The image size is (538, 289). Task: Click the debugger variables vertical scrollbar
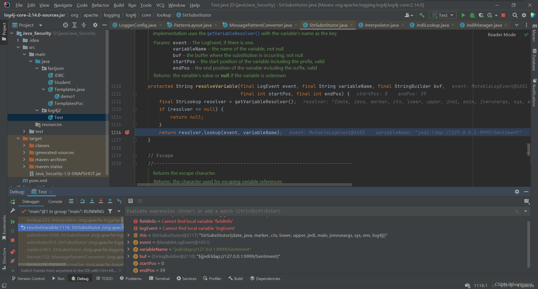pos(529,244)
